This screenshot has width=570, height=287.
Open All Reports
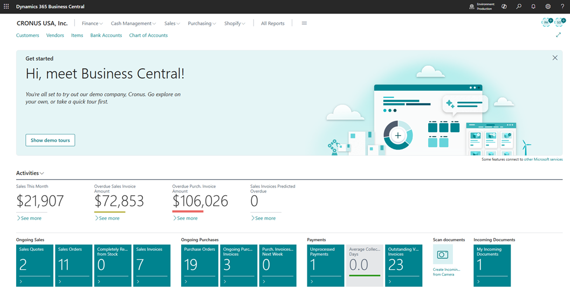pyautogui.click(x=273, y=23)
